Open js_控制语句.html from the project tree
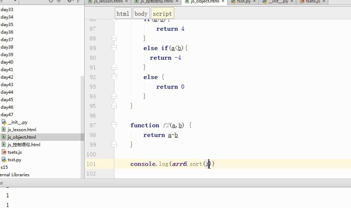The image size is (351, 208). pos(24,145)
